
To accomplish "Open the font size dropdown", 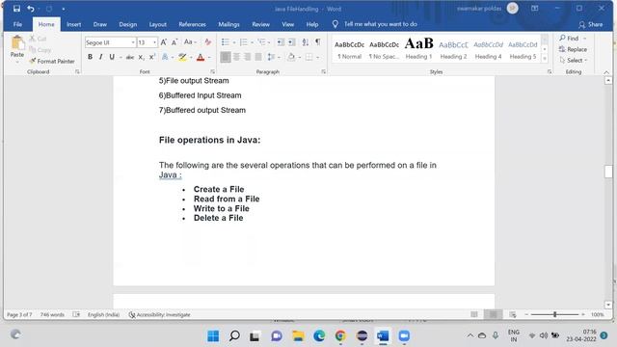I will tap(154, 42).
